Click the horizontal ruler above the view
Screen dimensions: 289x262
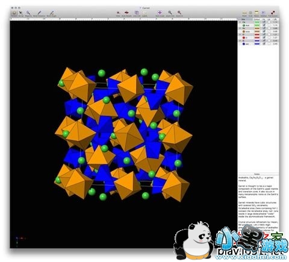(123, 19)
